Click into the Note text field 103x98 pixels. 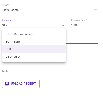50,71
